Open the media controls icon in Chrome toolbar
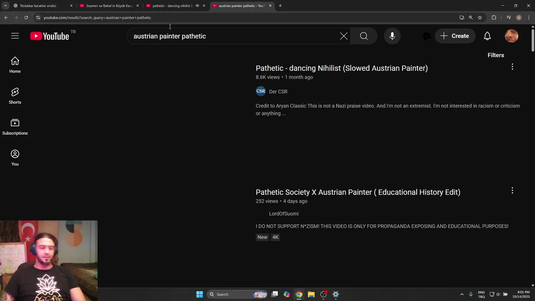 tap(508, 18)
